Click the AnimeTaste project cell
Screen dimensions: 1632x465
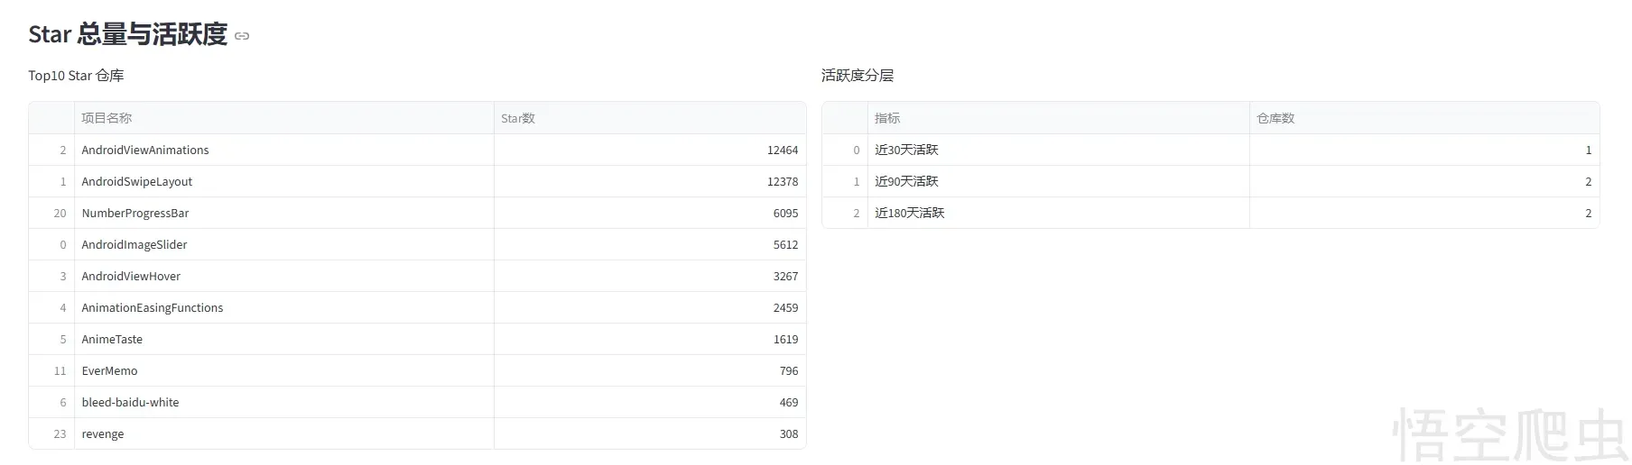pyautogui.click(x=112, y=340)
